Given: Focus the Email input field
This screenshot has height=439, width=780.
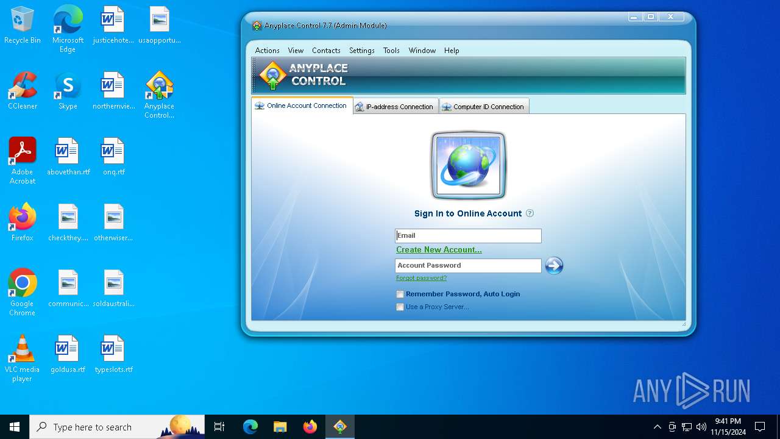Looking at the screenshot, I should (468, 235).
